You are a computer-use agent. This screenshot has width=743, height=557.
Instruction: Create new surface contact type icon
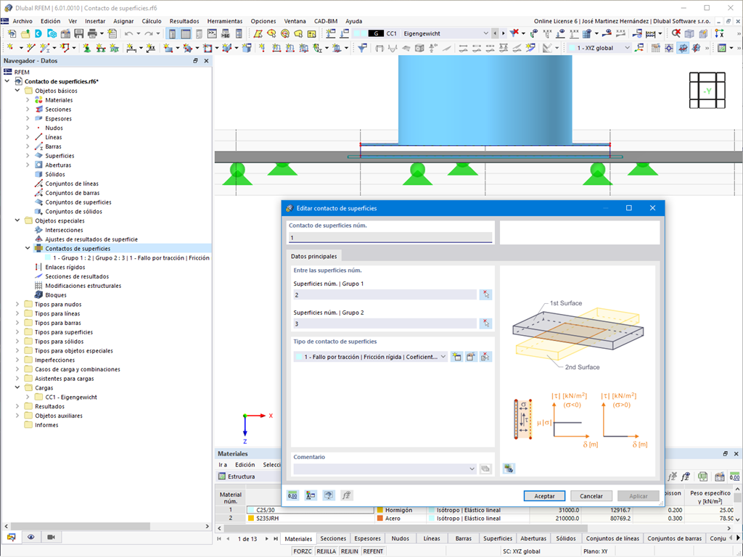[456, 357]
